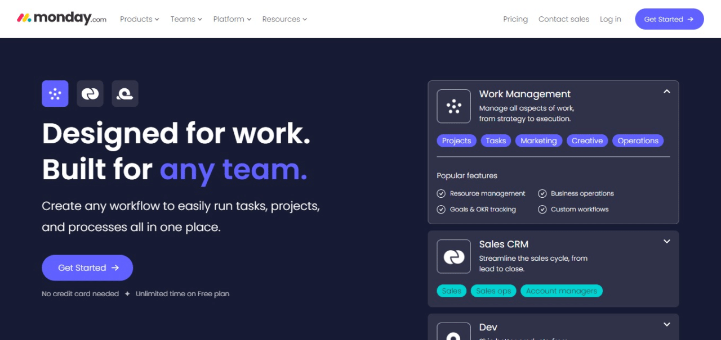Click the hero Get Started button

pyautogui.click(x=87, y=268)
